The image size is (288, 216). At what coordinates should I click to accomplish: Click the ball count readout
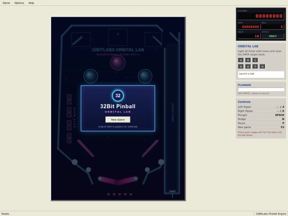pyautogui.click(x=273, y=27)
